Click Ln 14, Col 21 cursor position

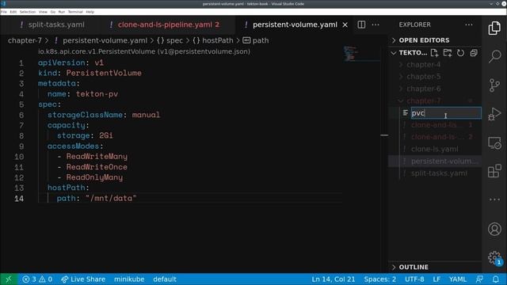coord(333,279)
